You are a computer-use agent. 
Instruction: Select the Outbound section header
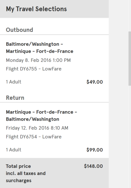pos(19,30)
